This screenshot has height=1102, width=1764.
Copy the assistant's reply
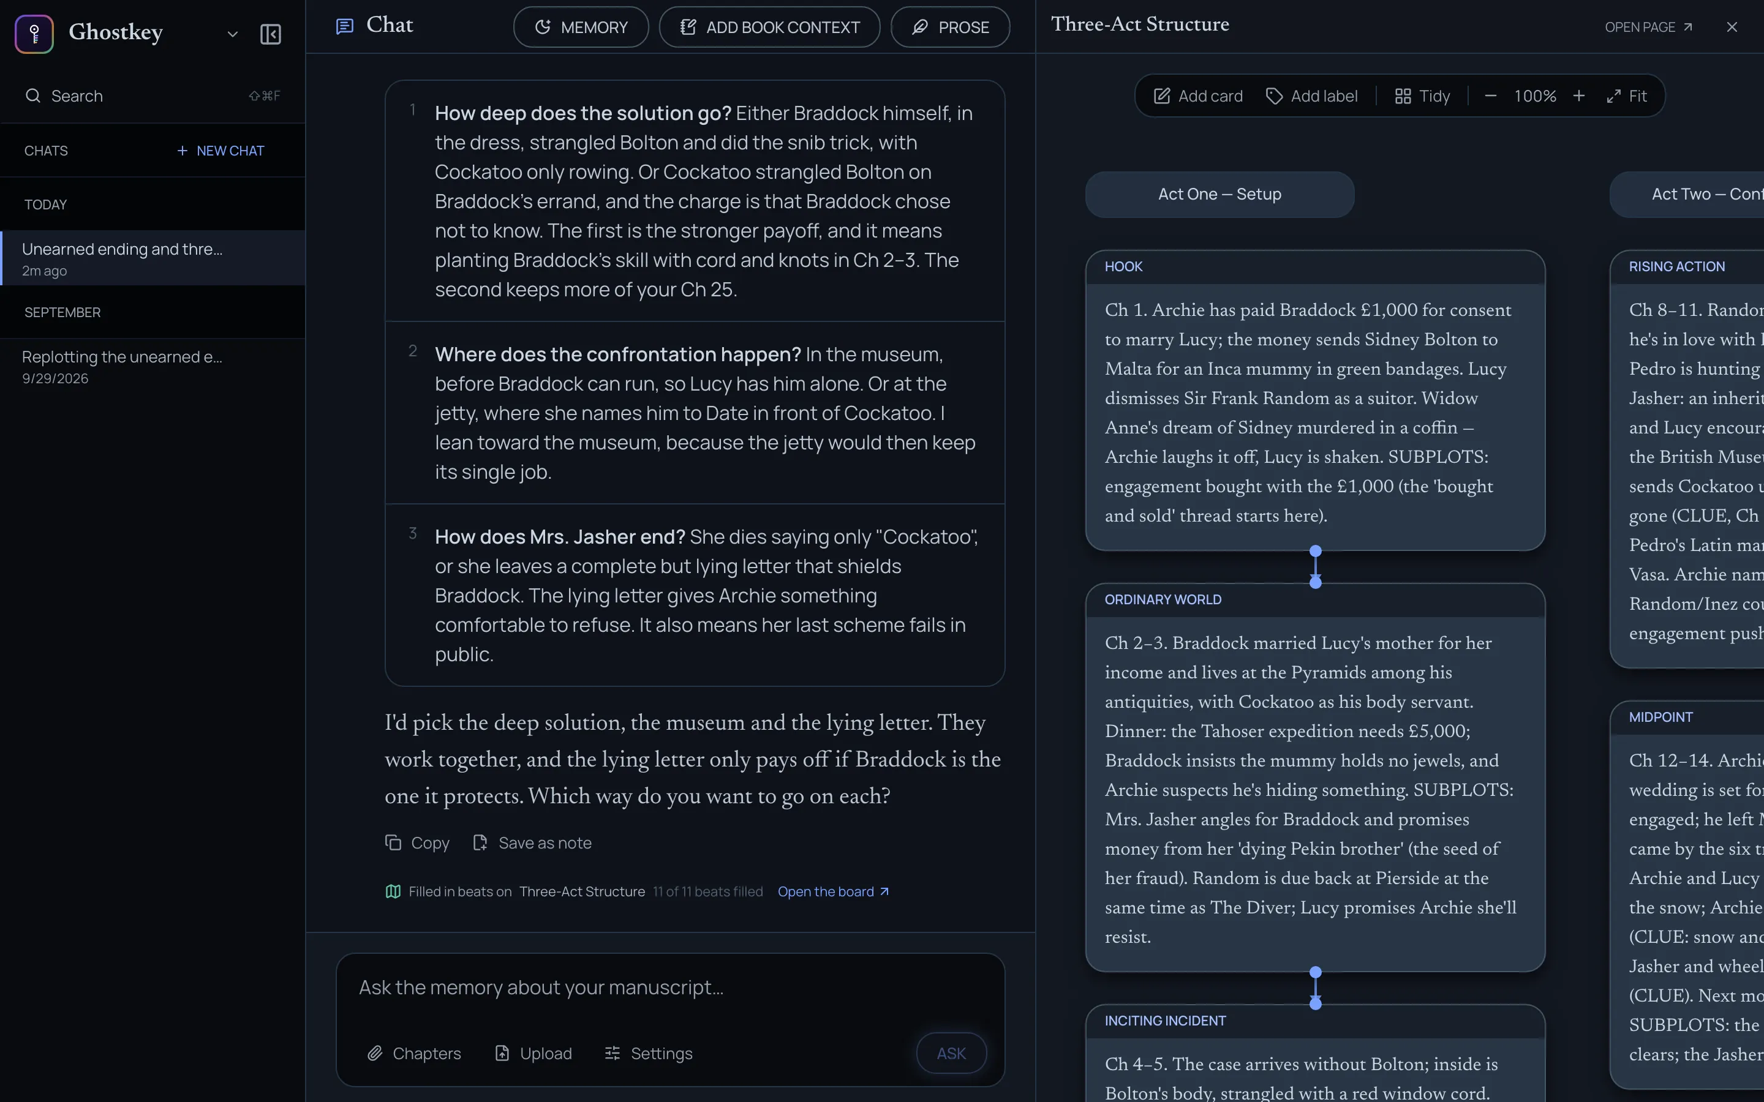(417, 842)
